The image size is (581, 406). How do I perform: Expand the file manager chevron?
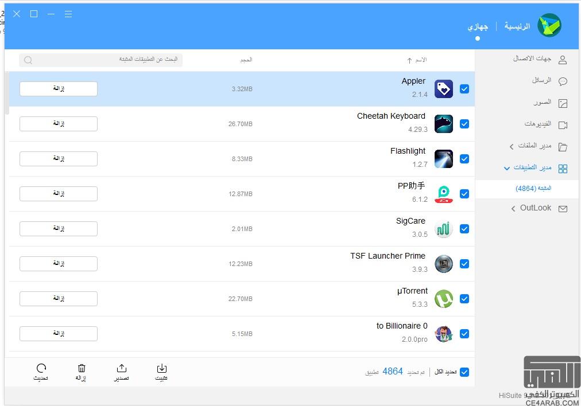(x=512, y=147)
